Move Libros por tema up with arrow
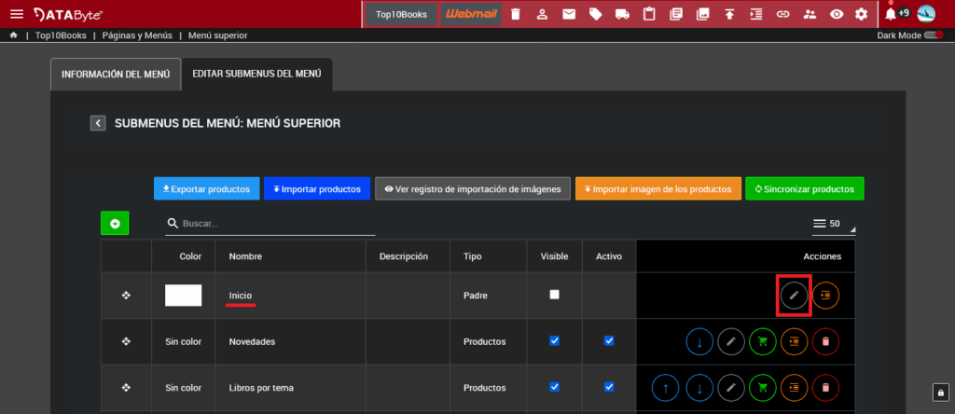The width and height of the screenshot is (955, 414). [x=669, y=387]
